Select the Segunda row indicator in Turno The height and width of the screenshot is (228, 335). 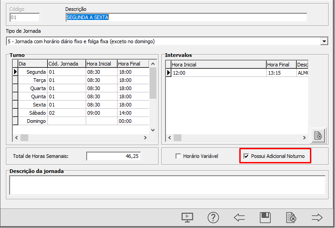click(x=15, y=72)
